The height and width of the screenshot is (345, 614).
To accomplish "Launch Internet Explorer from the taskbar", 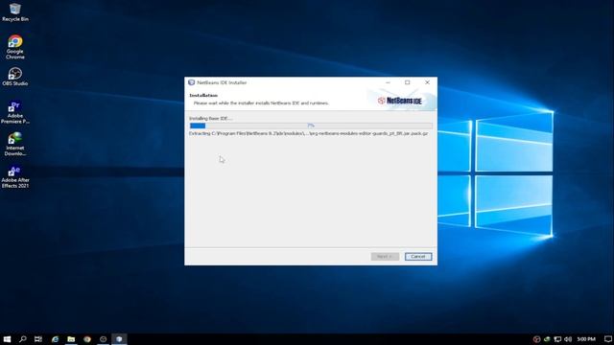I will coord(55,339).
